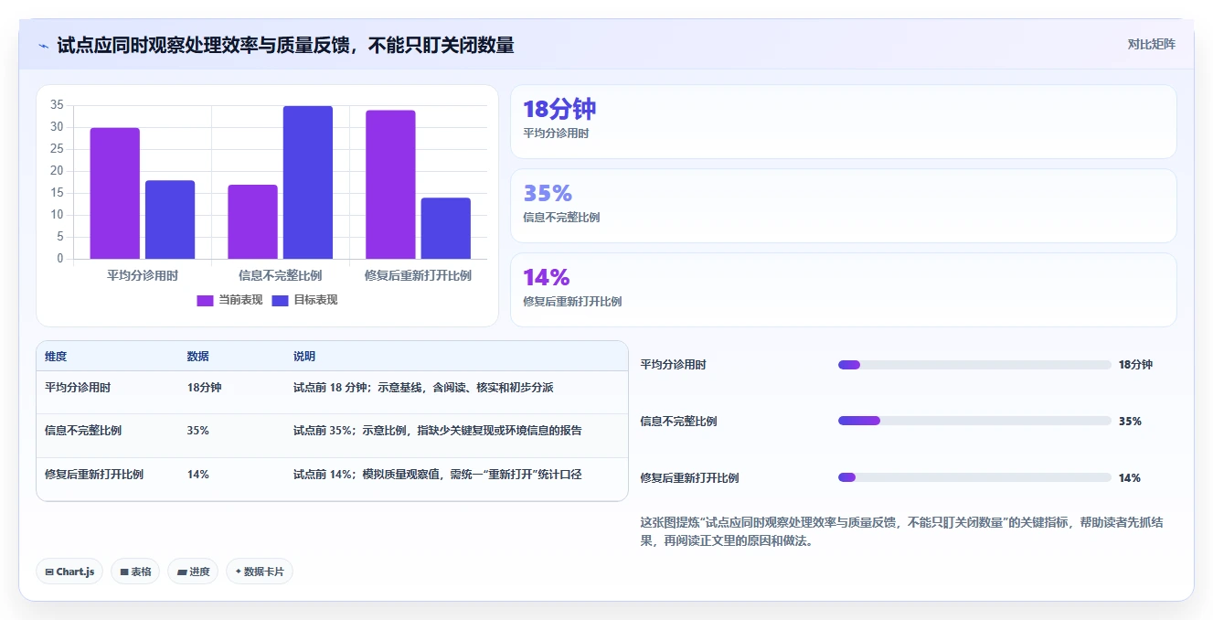Click the 35% stat card value
Screen dimensions: 1213x620
[x=548, y=193]
